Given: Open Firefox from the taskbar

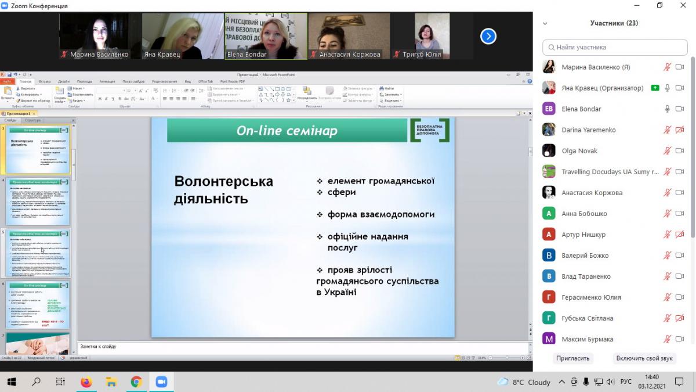Looking at the screenshot, I should click(x=86, y=382).
